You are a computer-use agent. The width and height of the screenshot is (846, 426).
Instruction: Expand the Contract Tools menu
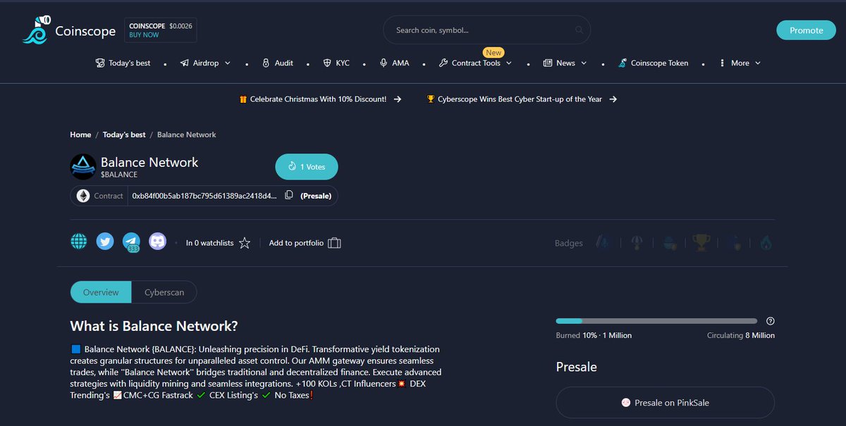click(x=475, y=63)
